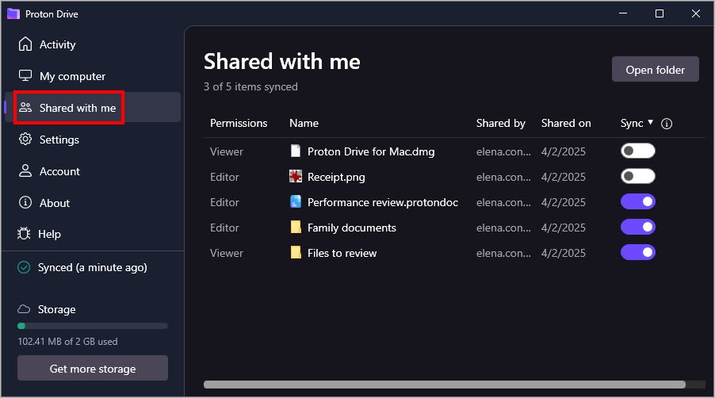
Task: Click the Activity home icon
Action: (25, 44)
